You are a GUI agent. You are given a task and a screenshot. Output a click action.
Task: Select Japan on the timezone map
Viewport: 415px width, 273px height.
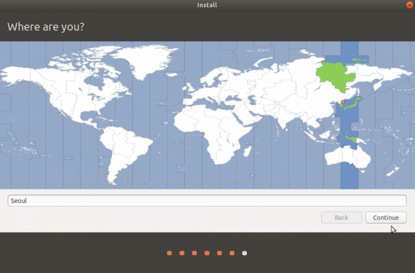(x=353, y=104)
